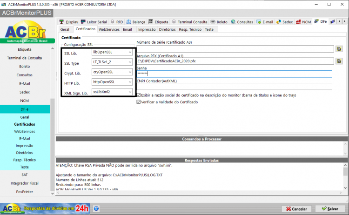Switch to the Resp. Técnico sub-tab
Image resolution: width=349 pixels, height=215 pixels.
pos(190,29)
